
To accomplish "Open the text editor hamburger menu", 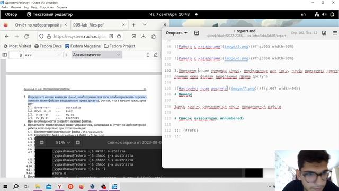I will pyautogui.click(x=335, y=33).
